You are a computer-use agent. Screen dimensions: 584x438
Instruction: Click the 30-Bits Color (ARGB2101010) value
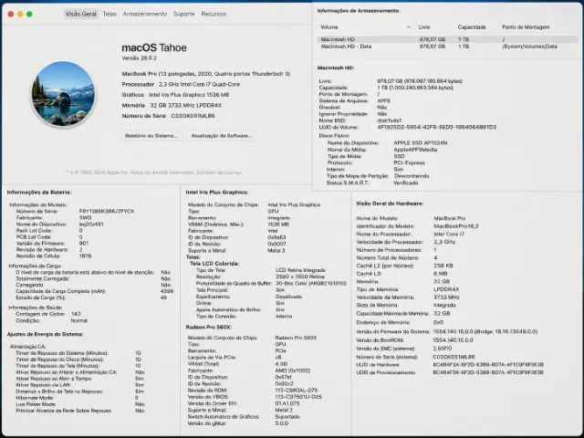coord(311,284)
